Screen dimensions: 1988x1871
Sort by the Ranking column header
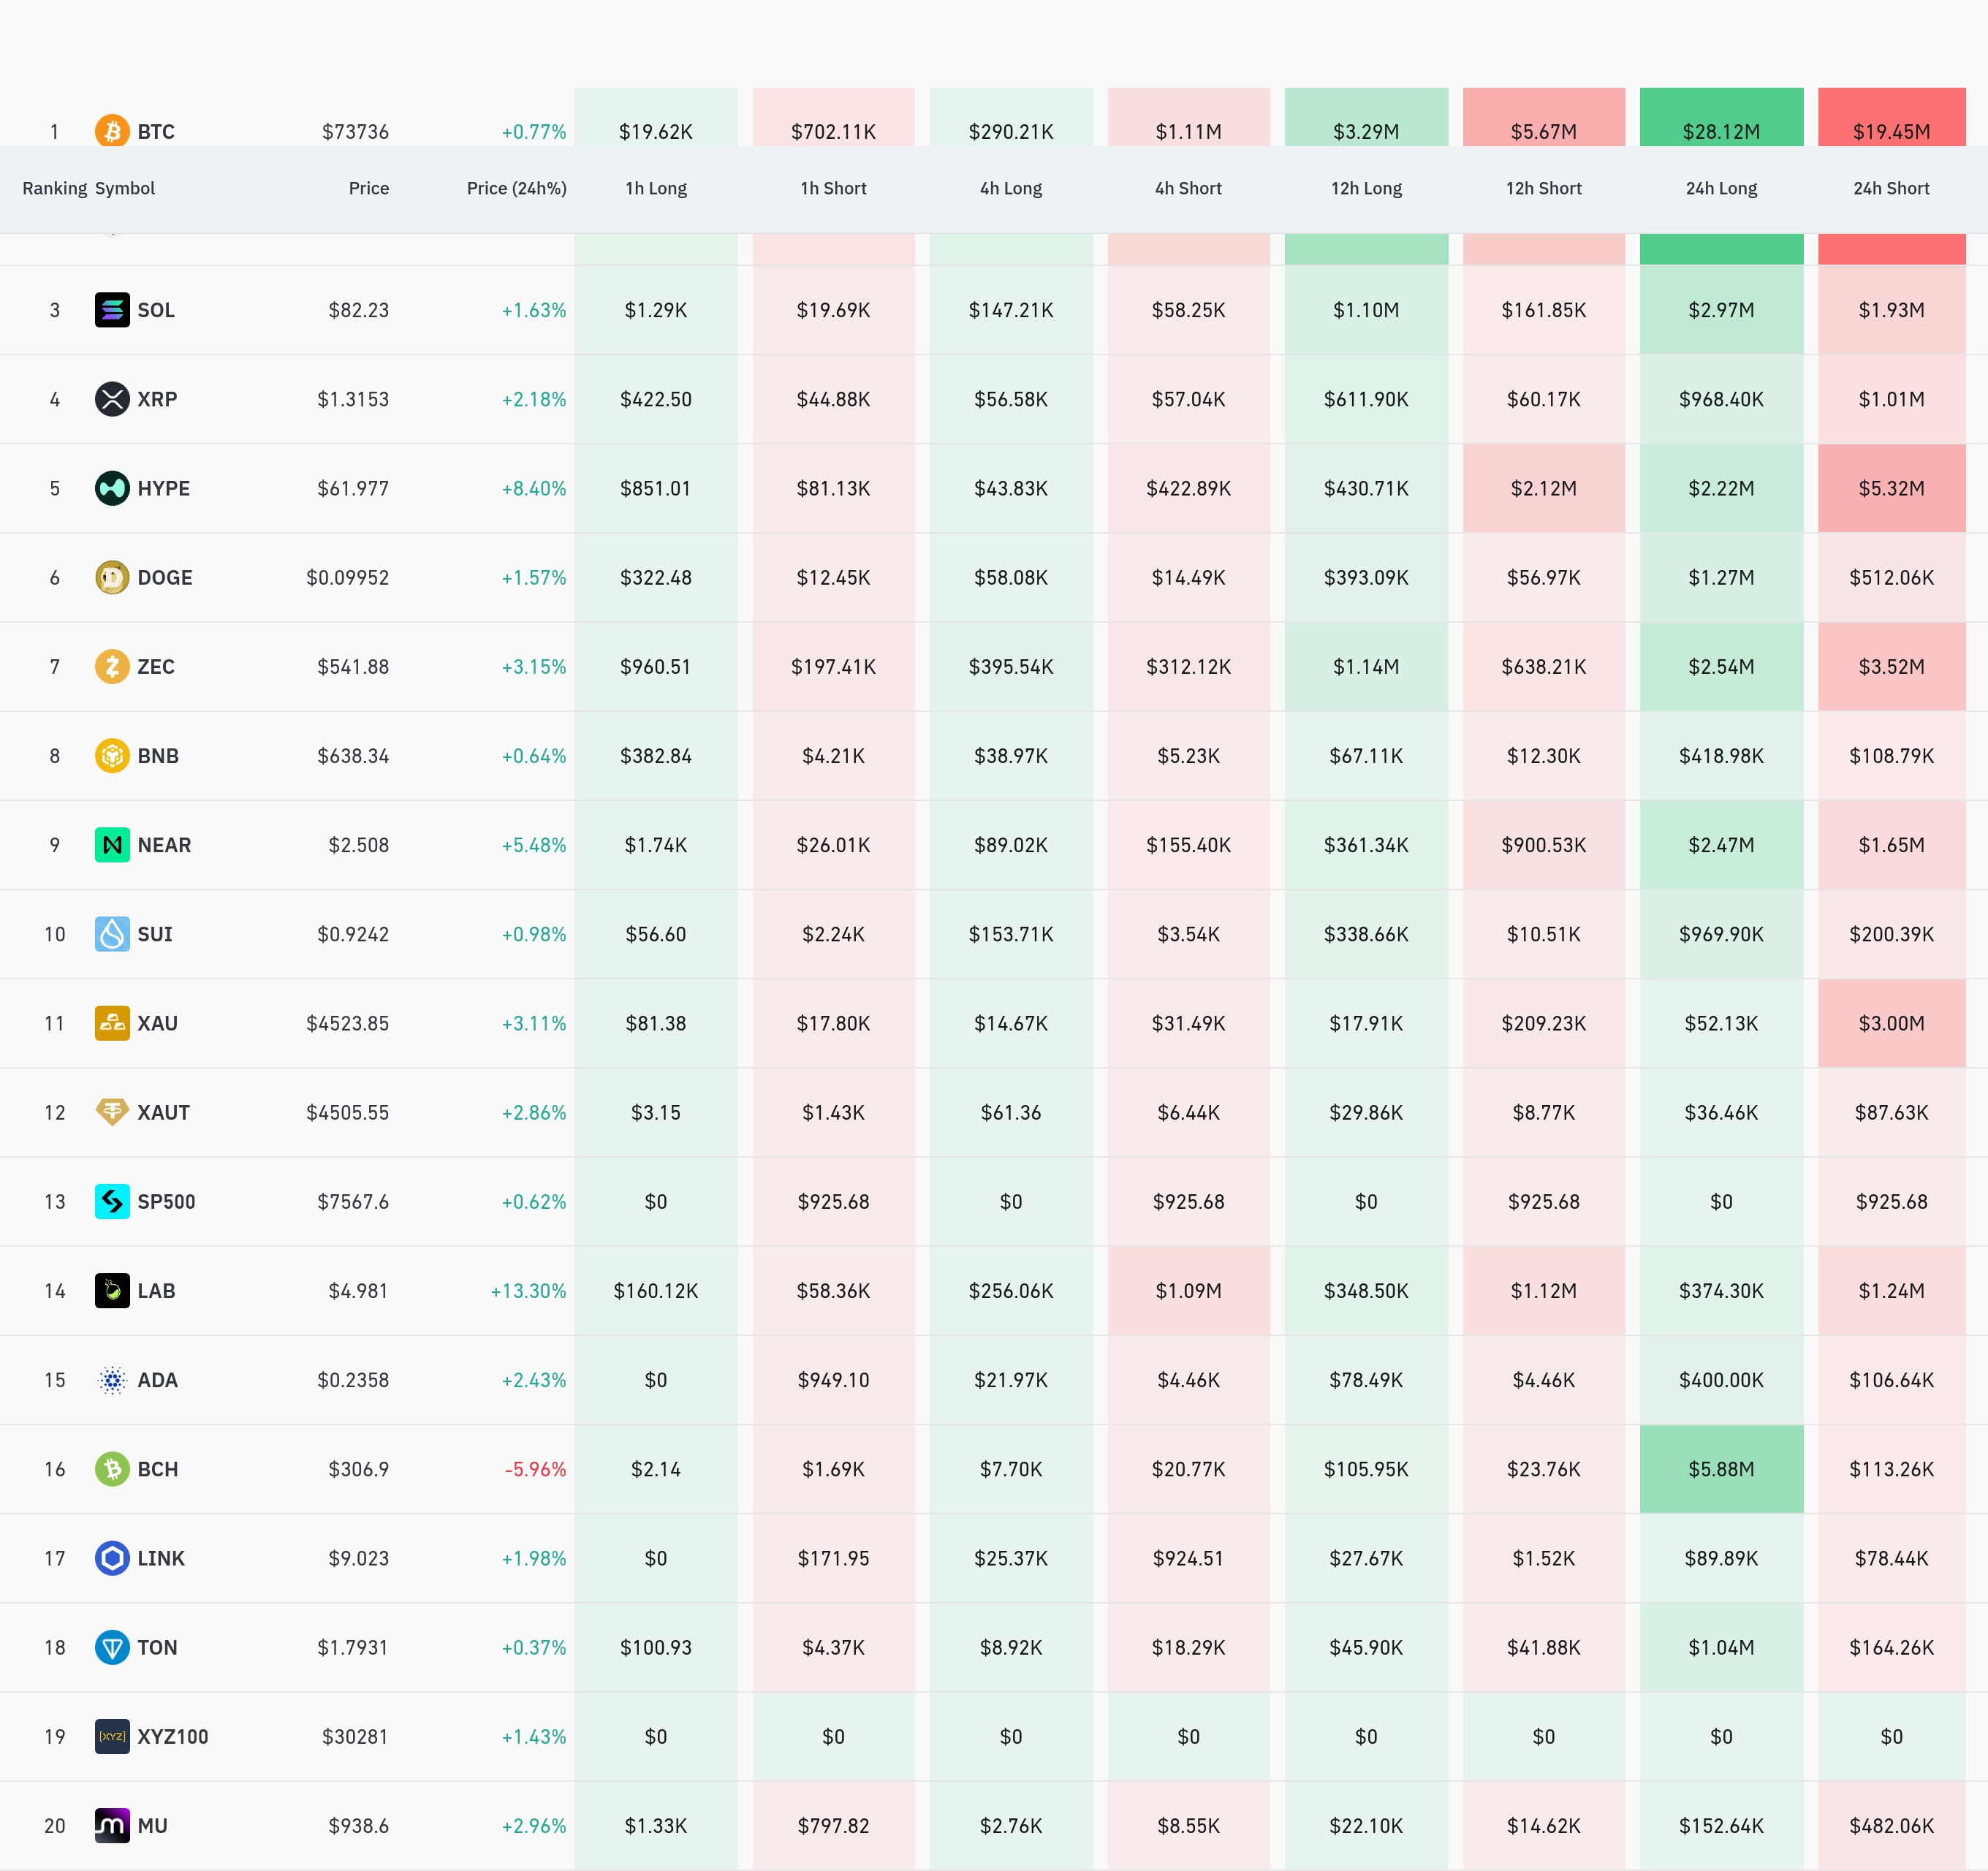click(54, 188)
